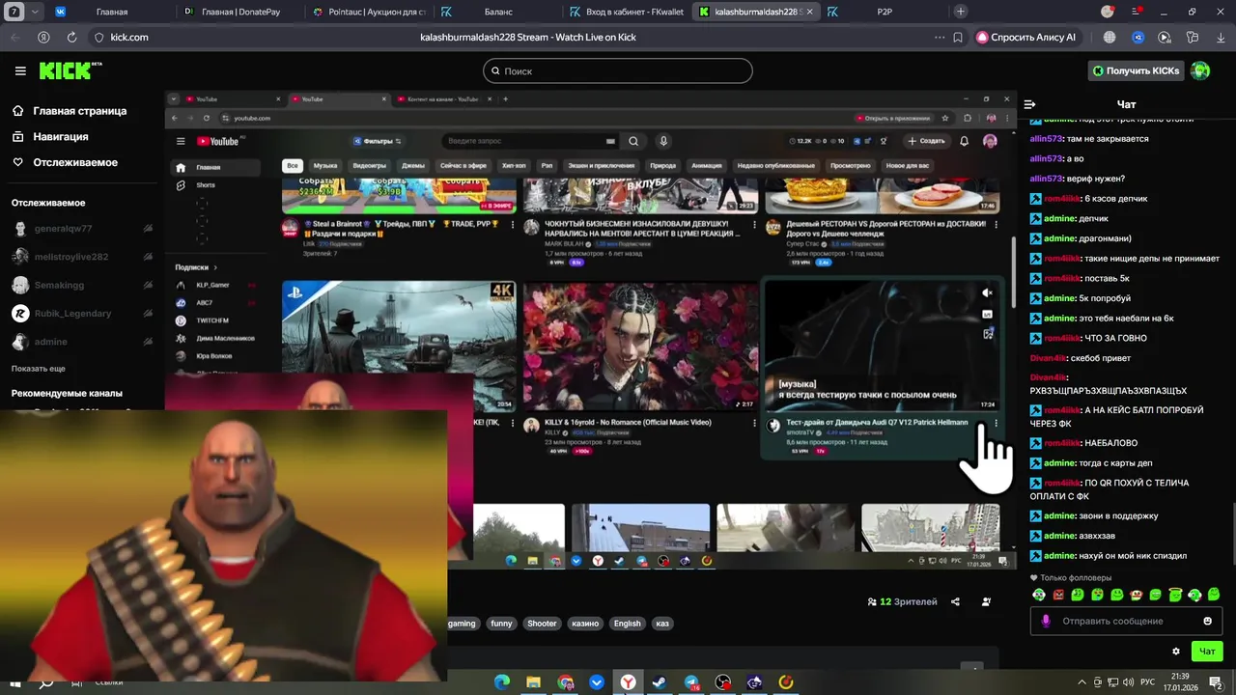The height and width of the screenshot is (695, 1236).
Task: Go to Kick home via logo
Action: [70, 70]
